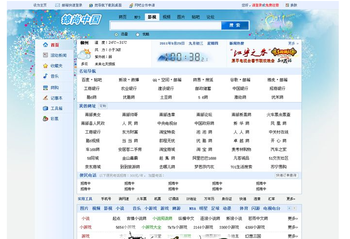
Task: Click the up arrow icon in category bar
Action: click(x=294, y=208)
